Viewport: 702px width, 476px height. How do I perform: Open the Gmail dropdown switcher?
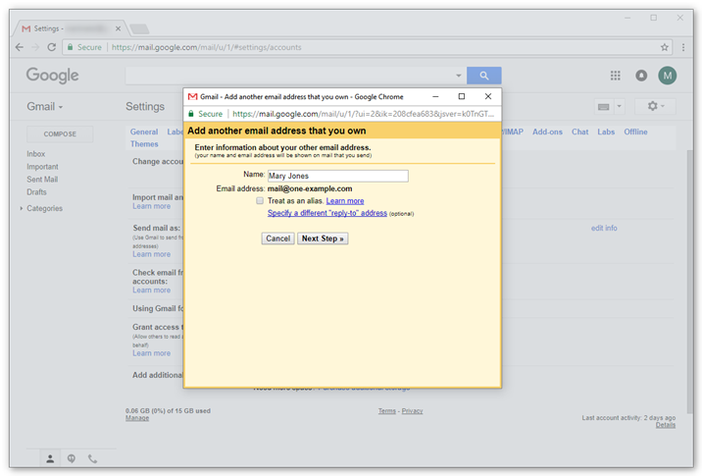tap(45, 107)
